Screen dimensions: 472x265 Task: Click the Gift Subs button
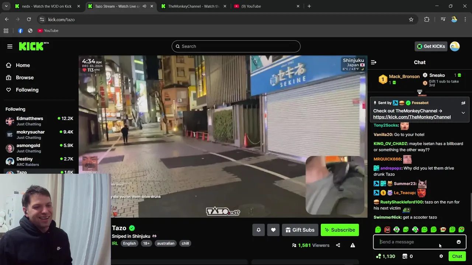[x=300, y=230]
